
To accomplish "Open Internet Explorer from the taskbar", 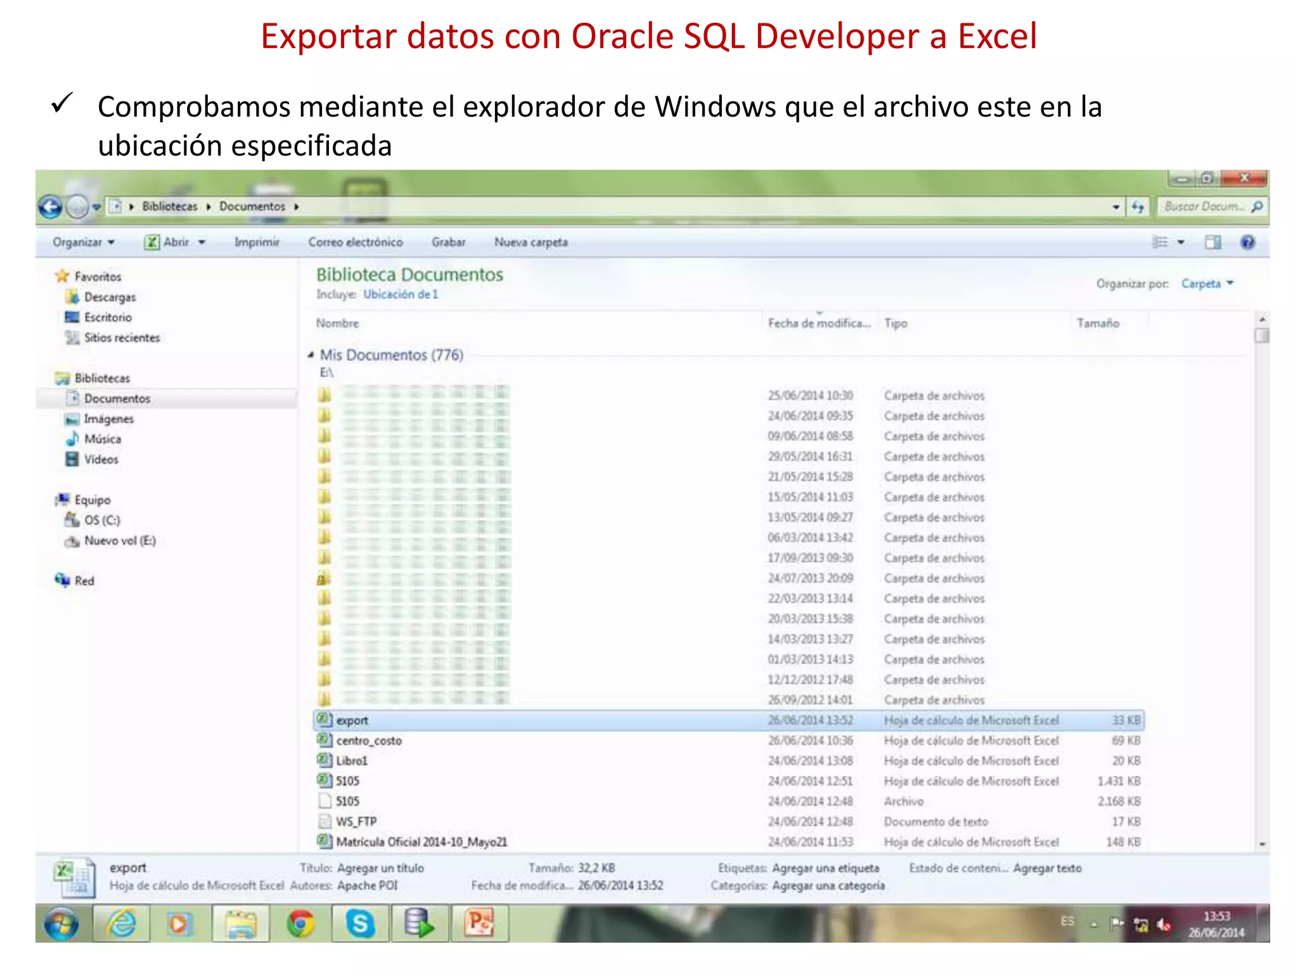I will (x=121, y=924).
